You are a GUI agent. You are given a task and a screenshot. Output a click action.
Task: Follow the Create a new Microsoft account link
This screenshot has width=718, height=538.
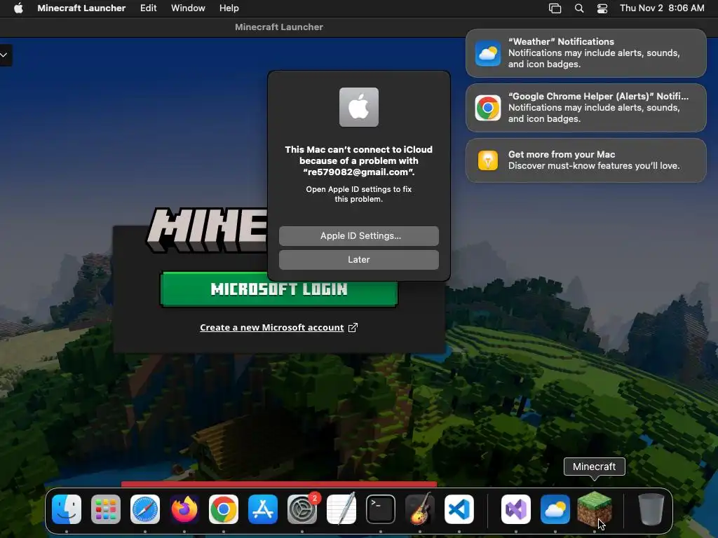272,328
